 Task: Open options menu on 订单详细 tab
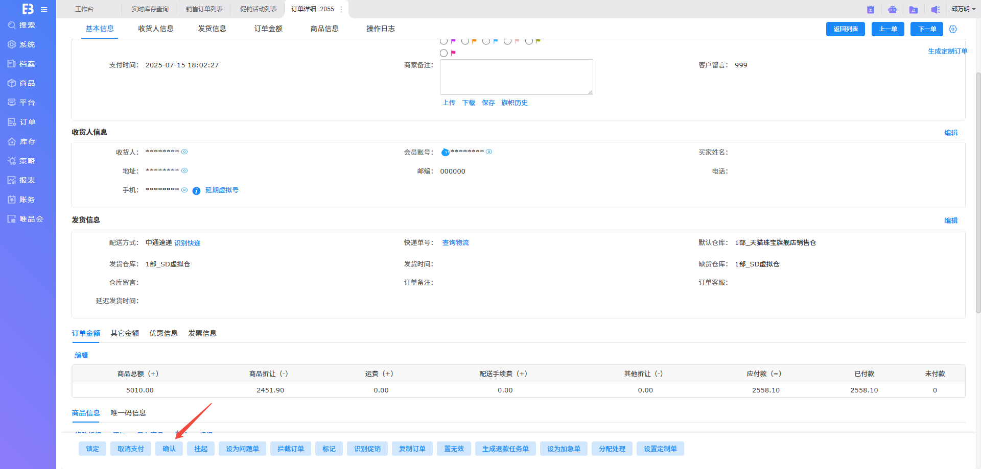(x=341, y=9)
